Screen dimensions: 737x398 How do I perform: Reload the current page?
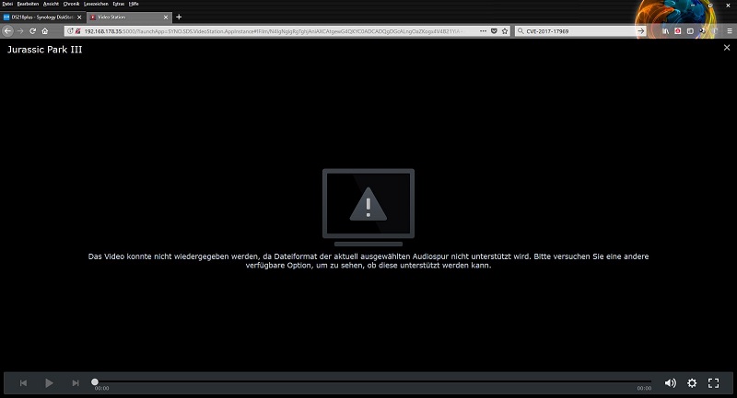(x=31, y=30)
